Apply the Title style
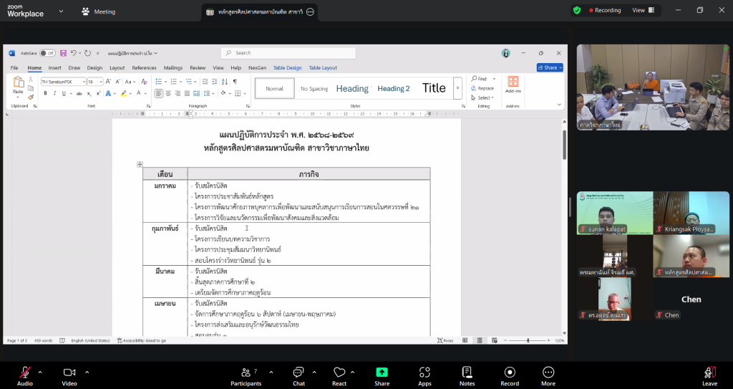Viewport: 733px width, 389px height. point(434,88)
